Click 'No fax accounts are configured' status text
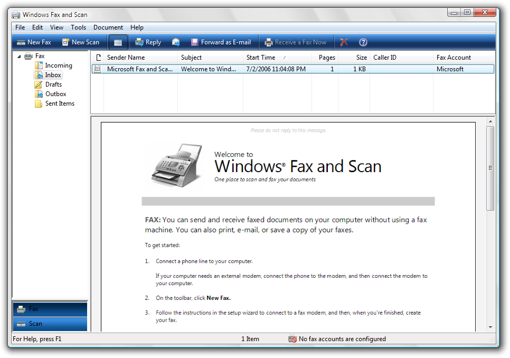510x358 pixels. [x=342, y=339]
